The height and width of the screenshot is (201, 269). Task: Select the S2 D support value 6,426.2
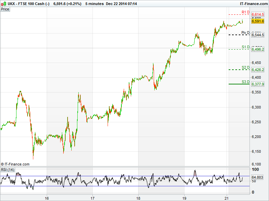258,70
